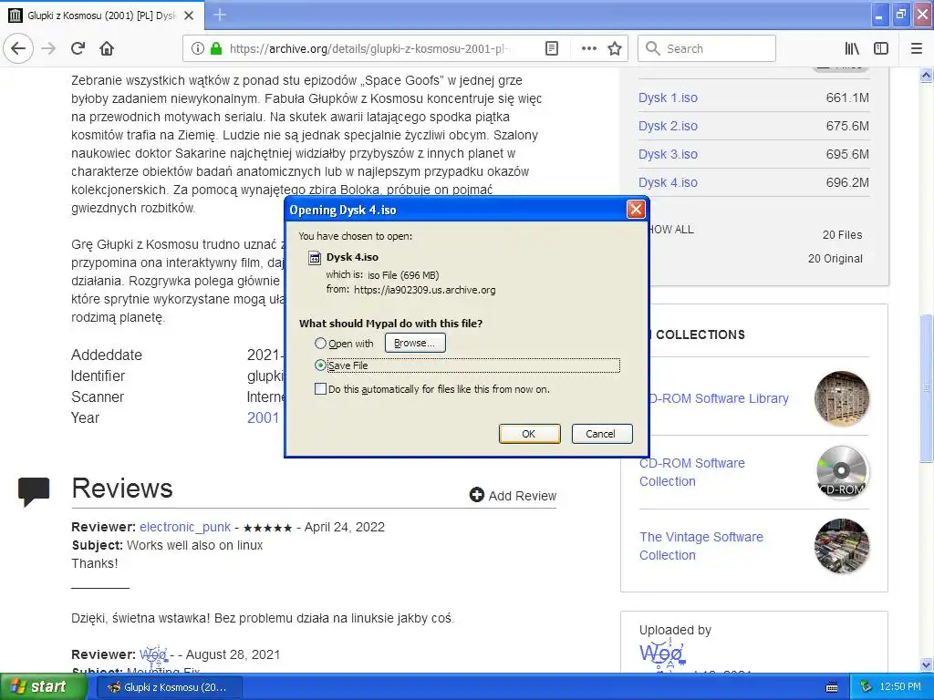Reload the current page

(x=78, y=48)
